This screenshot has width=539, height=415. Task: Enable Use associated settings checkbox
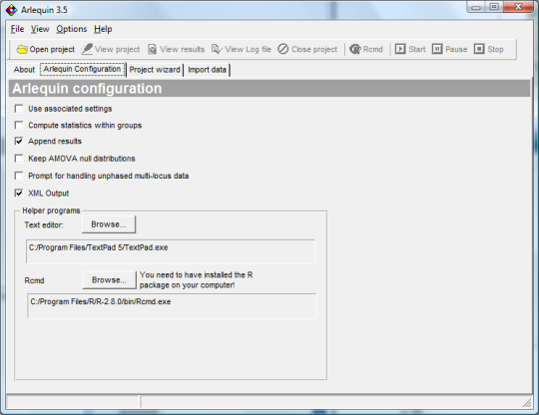click(x=19, y=109)
